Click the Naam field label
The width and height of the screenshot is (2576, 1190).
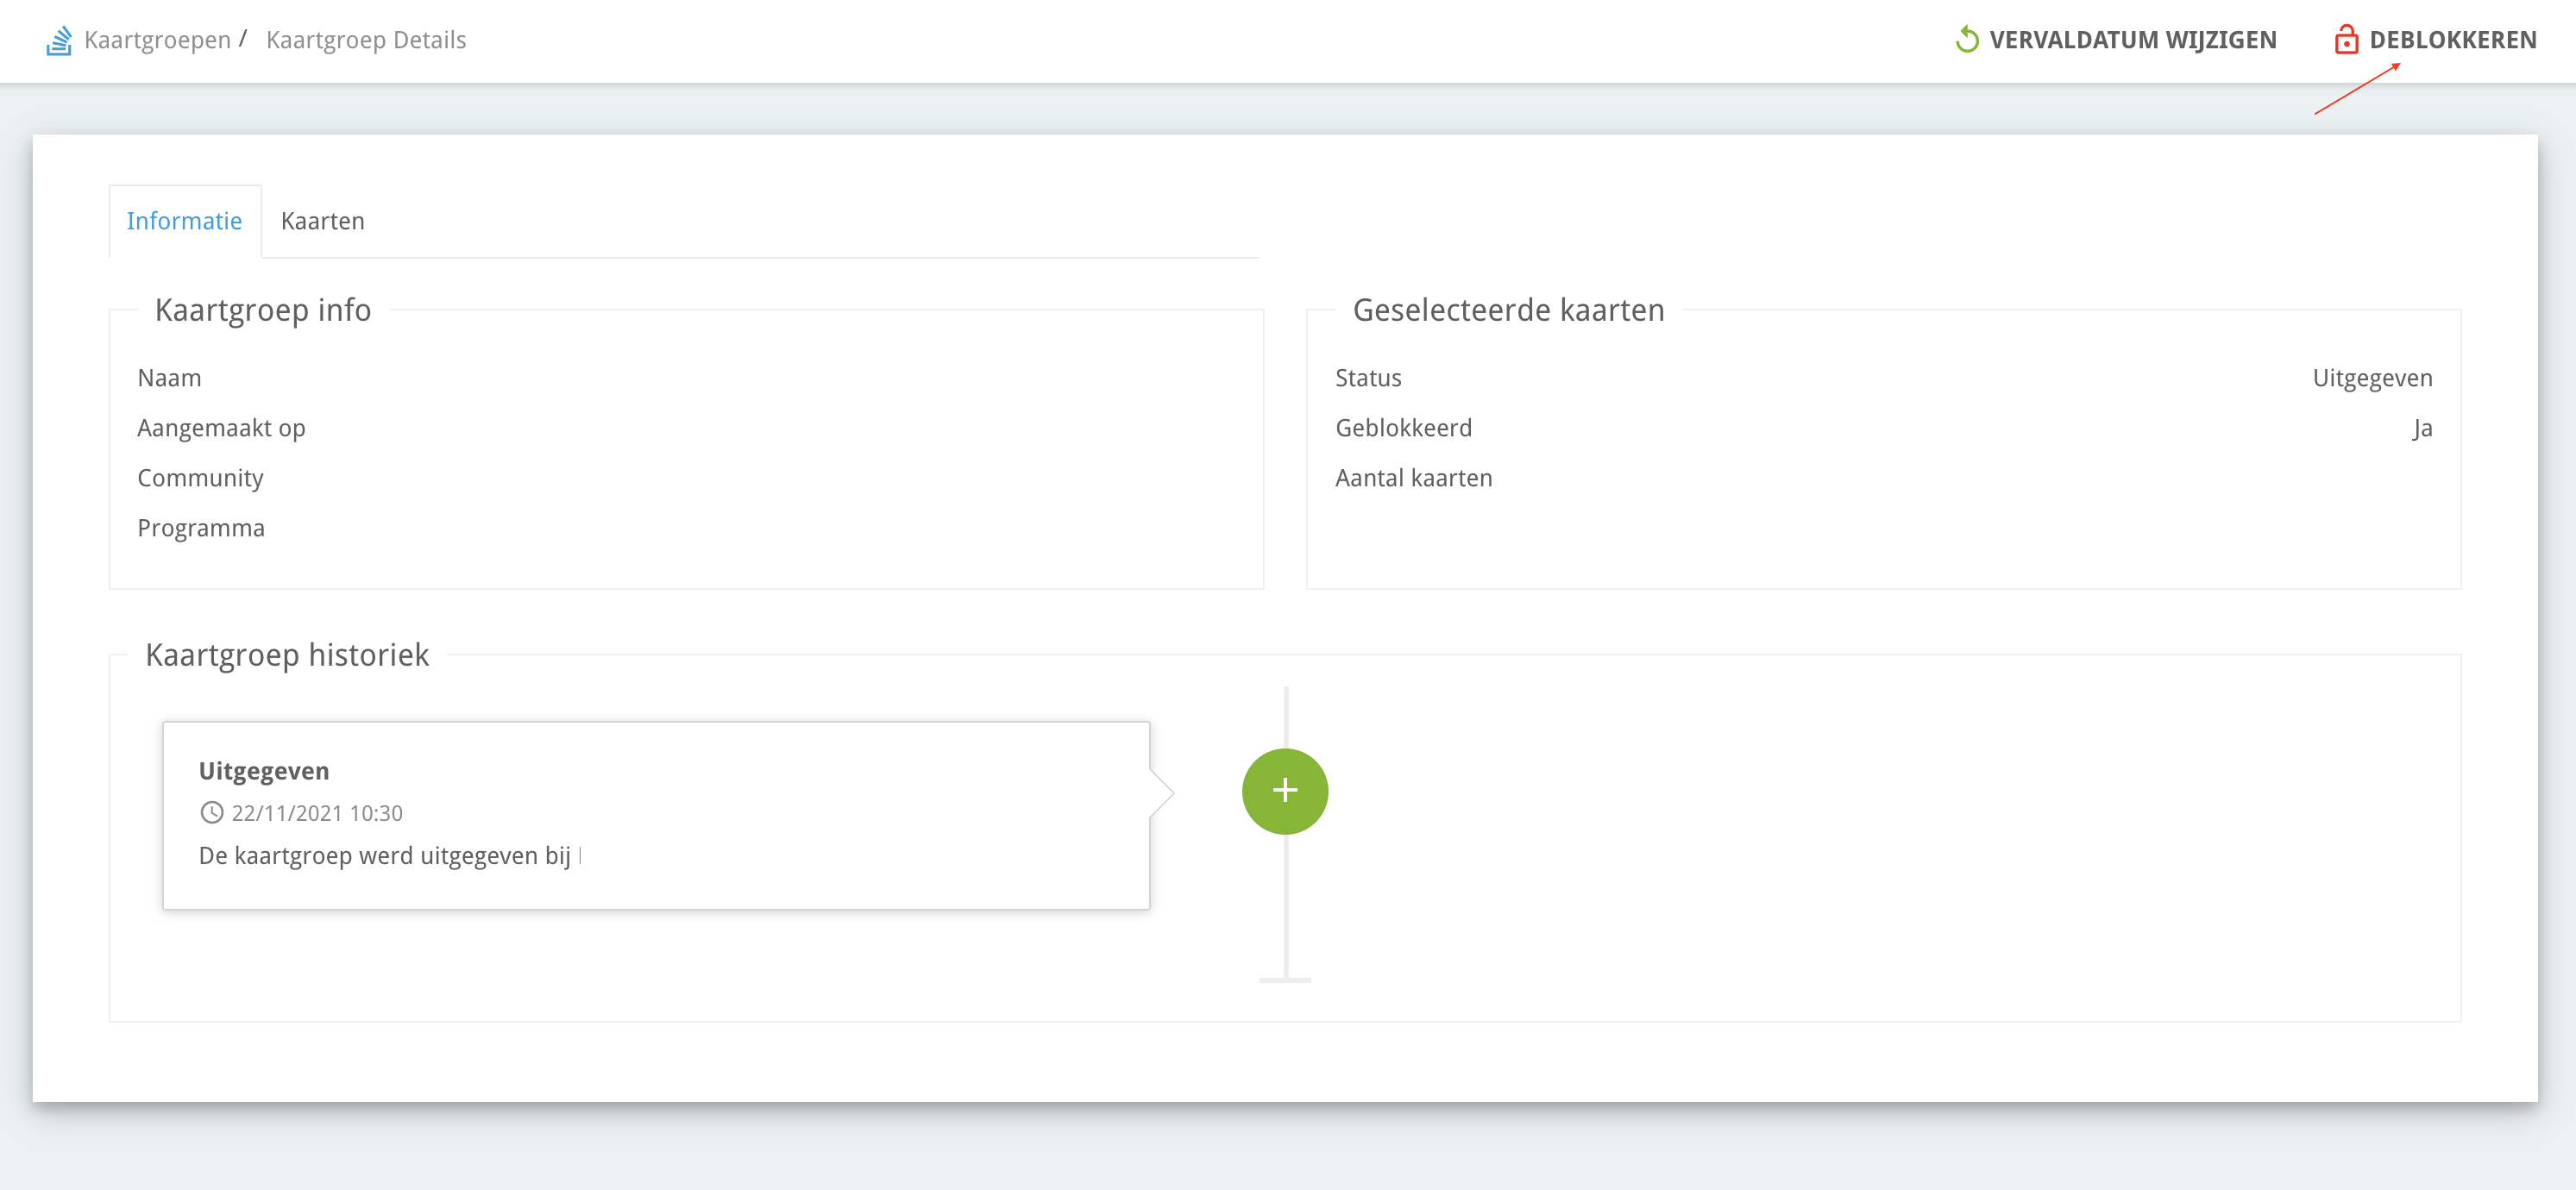pos(169,378)
